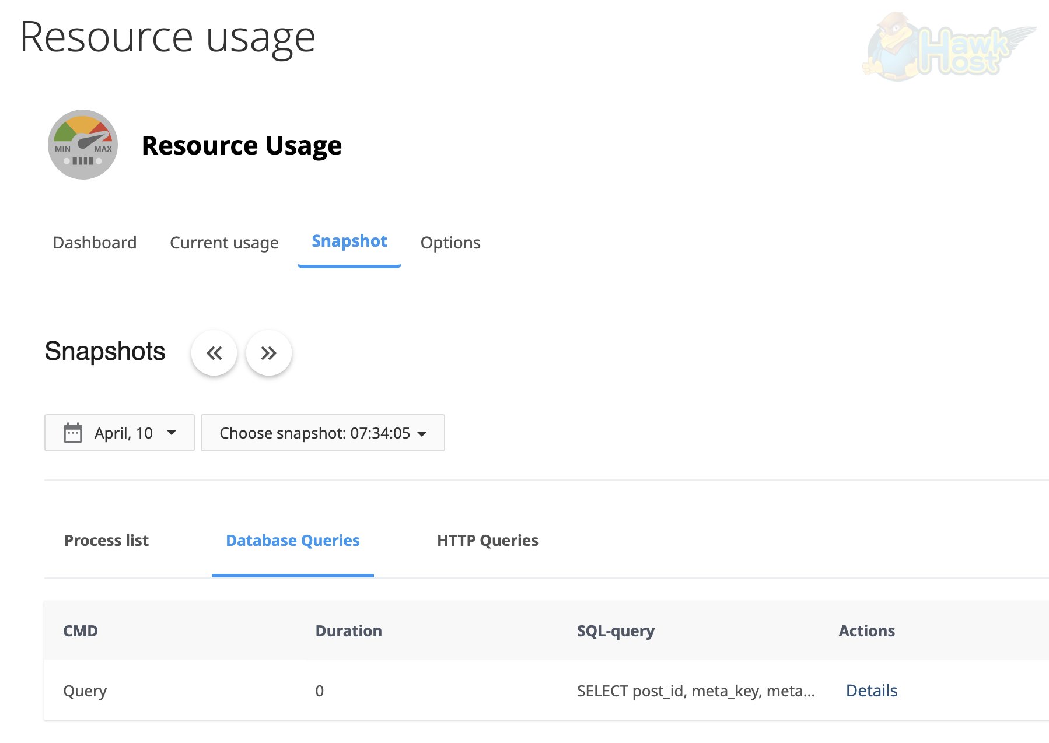1049x743 pixels.
Task: Click the calendar icon in the date selector
Action: (73, 433)
